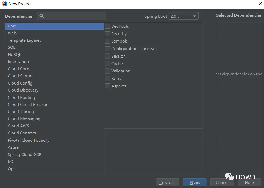Focus the dependencies search field

click(72, 16)
